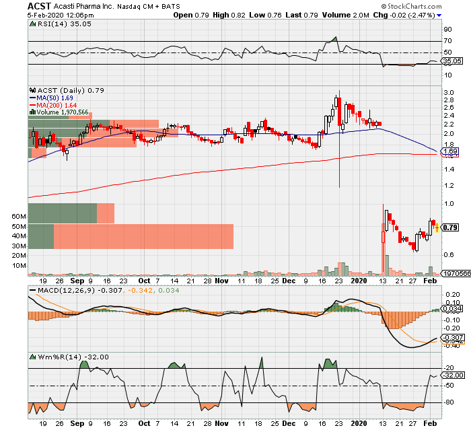471x430 pixels.
Task: Click the Dec label under the Wm%R panel
Action: pyautogui.click(x=289, y=423)
